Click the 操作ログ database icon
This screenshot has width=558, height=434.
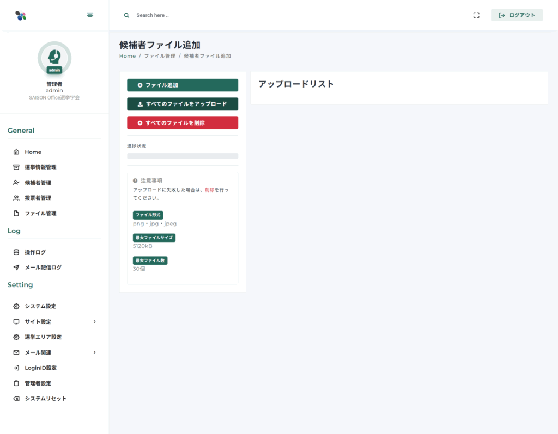(x=16, y=252)
